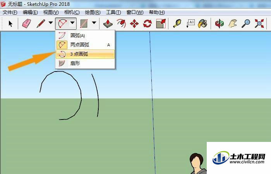
Task: Open the 绘图(R) menu
Action: (x=93, y=12)
